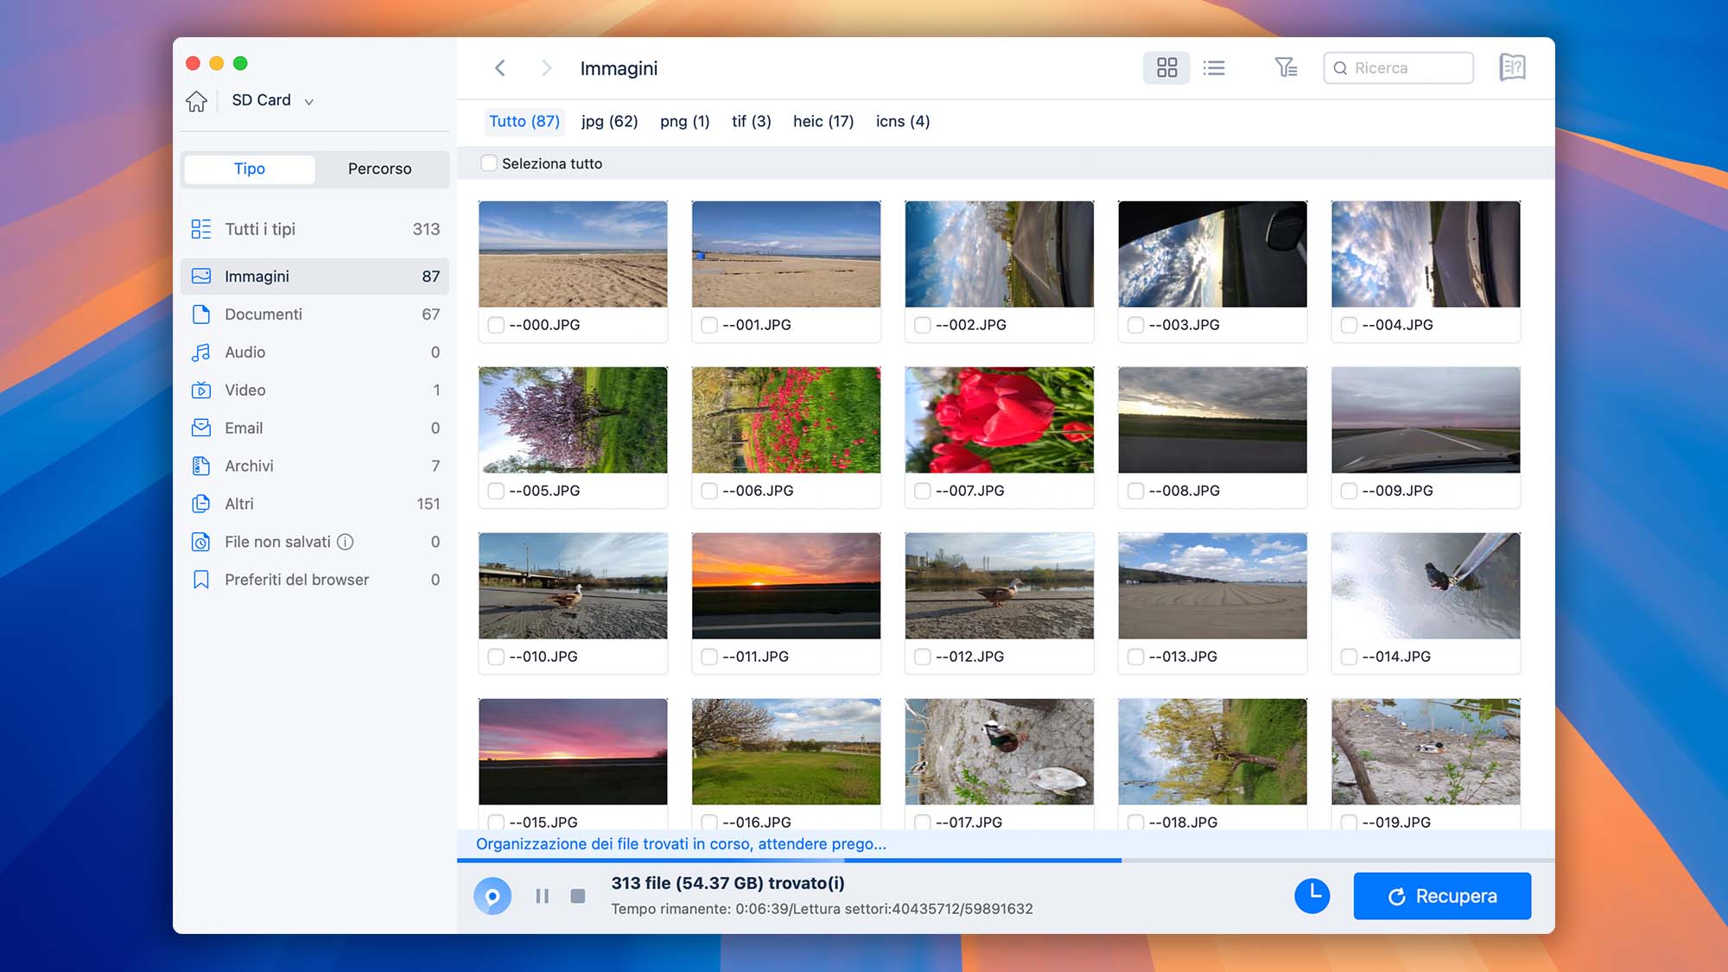Click the scan progress bar
The height and width of the screenshot is (972, 1728).
(1006, 861)
